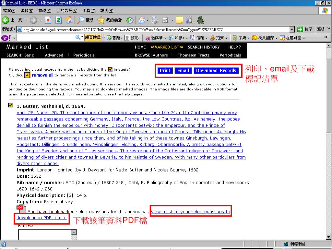
Task: Open the 工具(T) menu
Action: click(x=89, y=11)
